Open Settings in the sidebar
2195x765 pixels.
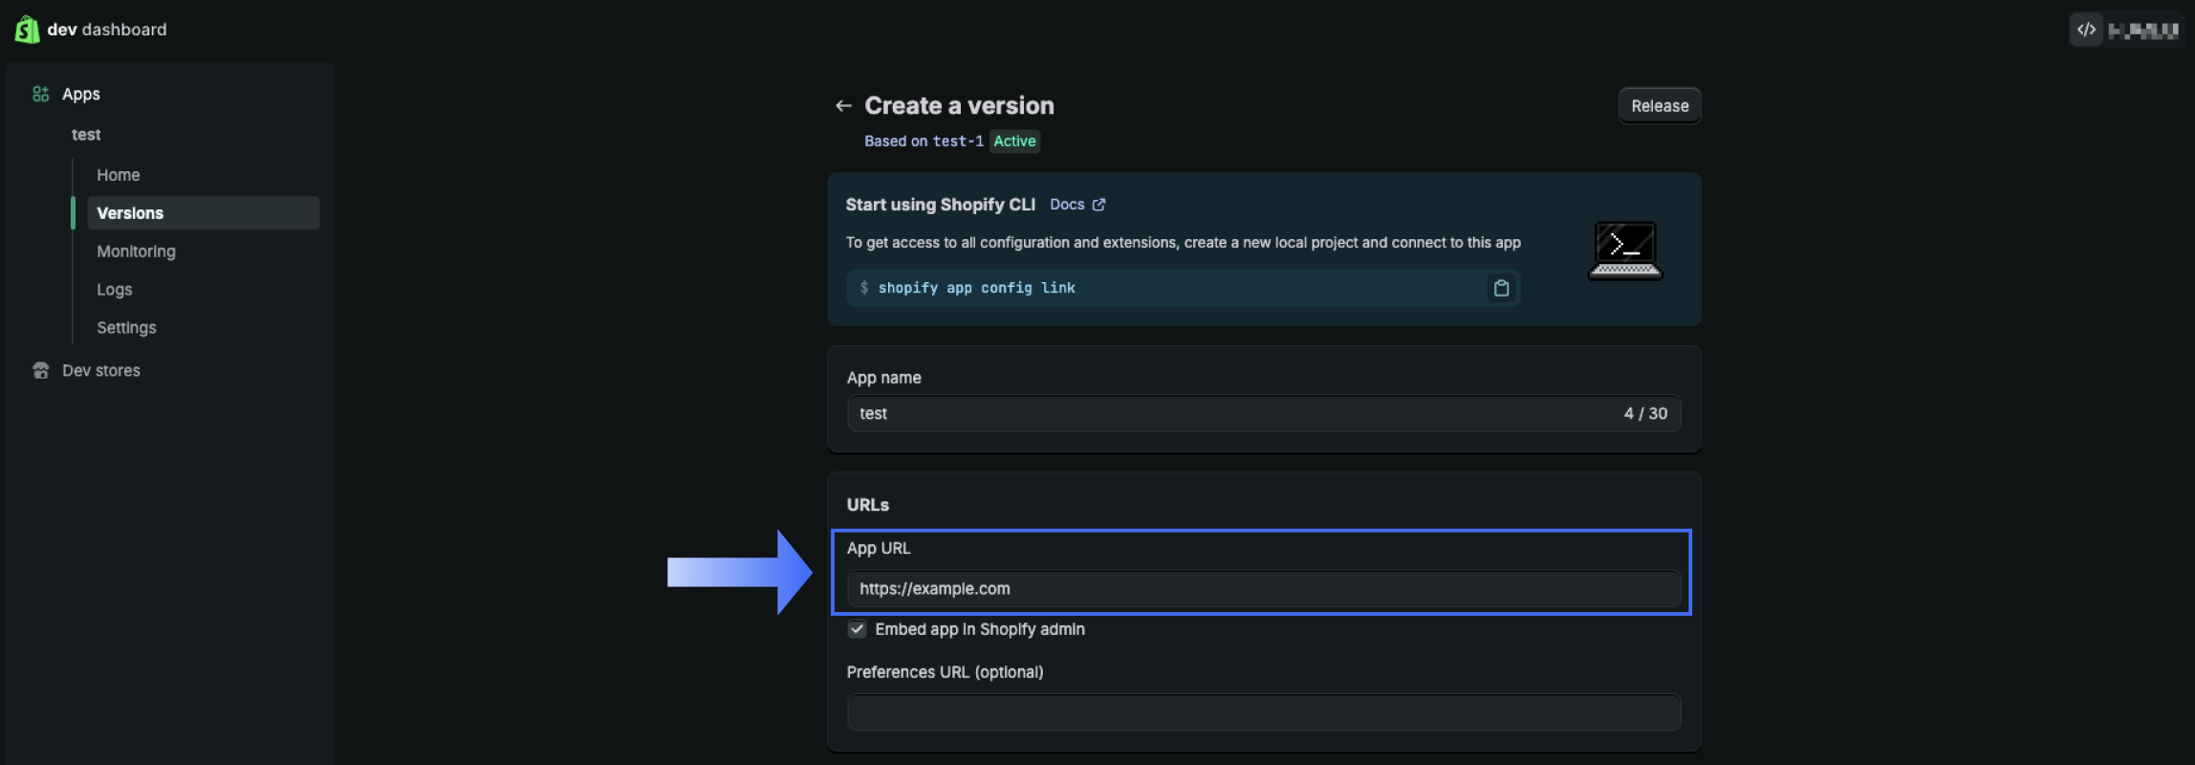coord(126,328)
